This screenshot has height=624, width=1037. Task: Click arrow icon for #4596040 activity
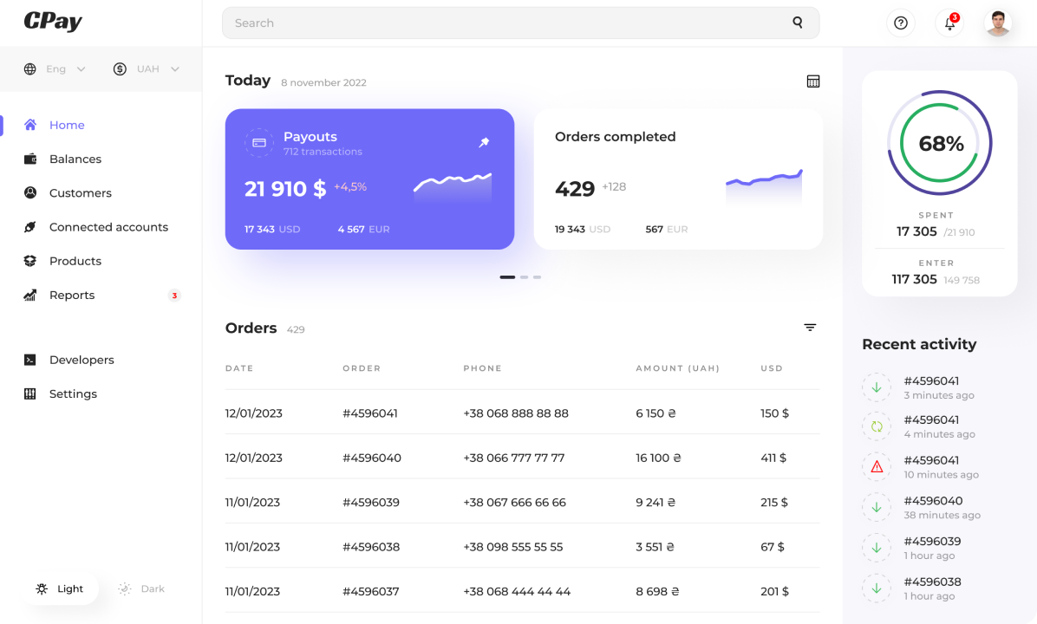pos(877,508)
